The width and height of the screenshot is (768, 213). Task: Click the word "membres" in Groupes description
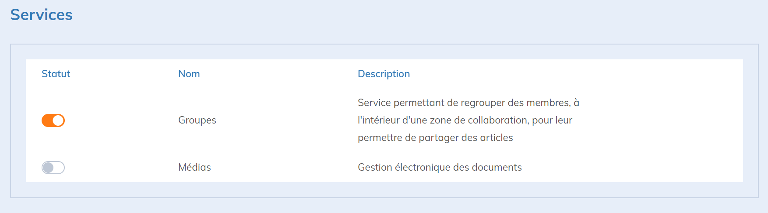(x=548, y=103)
